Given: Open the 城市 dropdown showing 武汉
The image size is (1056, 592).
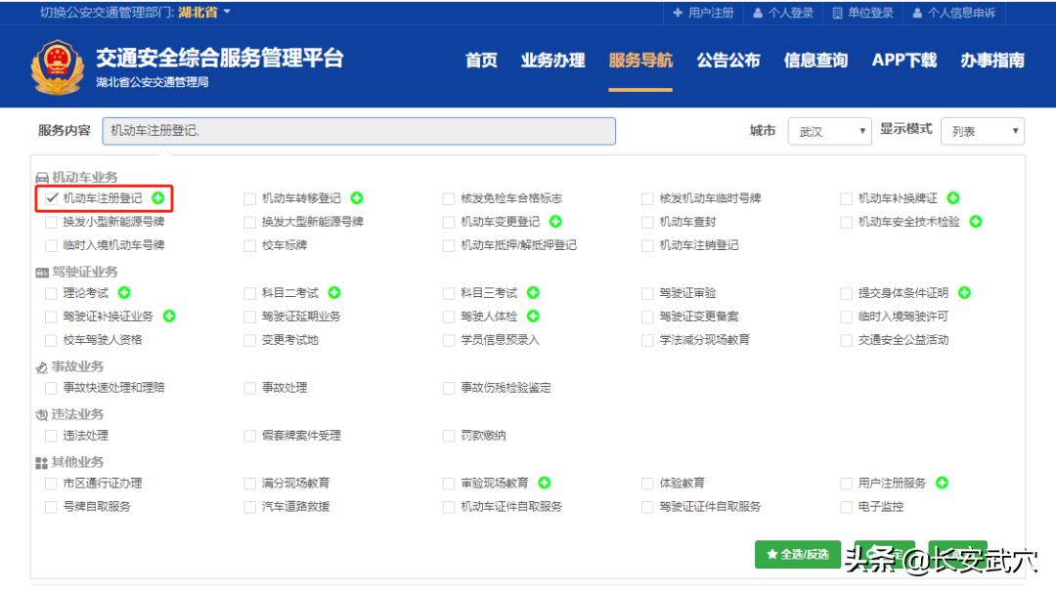Looking at the screenshot, I should tap(829, 130).
